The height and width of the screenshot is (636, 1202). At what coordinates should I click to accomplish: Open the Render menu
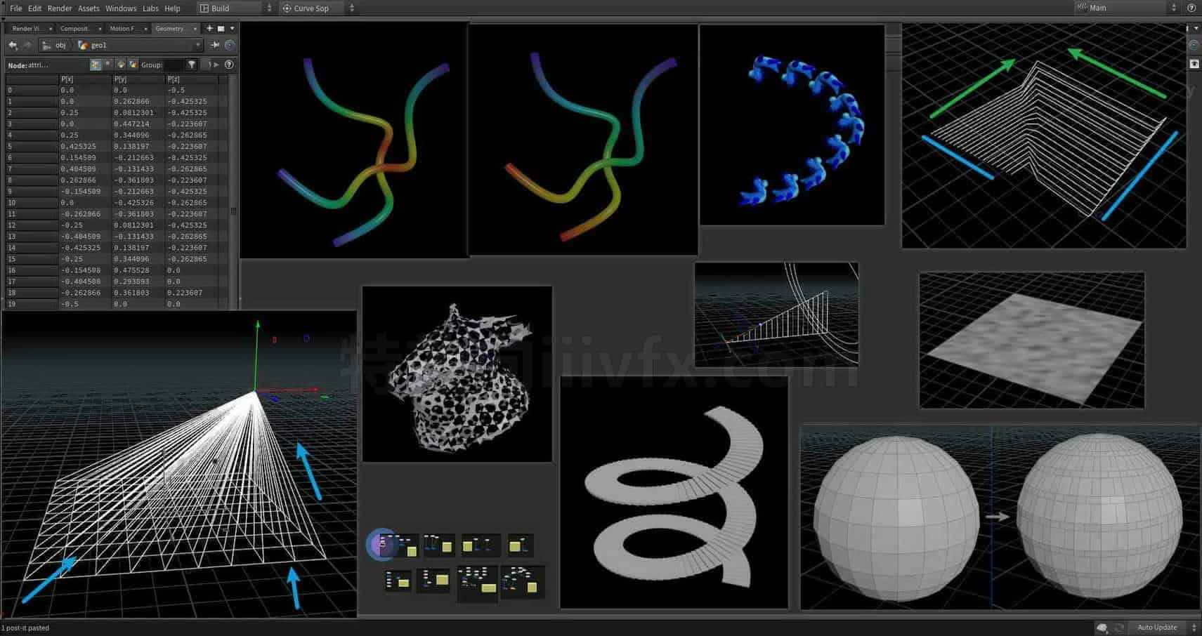[60, 8]
